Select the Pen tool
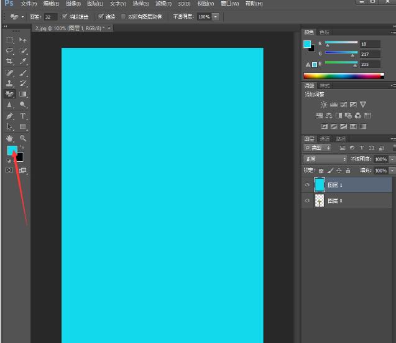Viewport: 396px width, 343px height. coord(9,116)
